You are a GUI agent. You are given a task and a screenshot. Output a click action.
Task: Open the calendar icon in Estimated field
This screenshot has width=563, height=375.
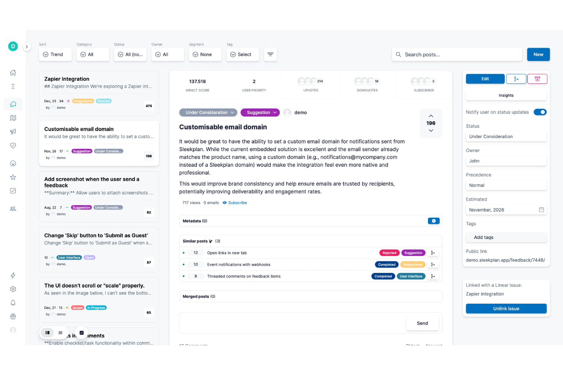[x=541, y=210]
